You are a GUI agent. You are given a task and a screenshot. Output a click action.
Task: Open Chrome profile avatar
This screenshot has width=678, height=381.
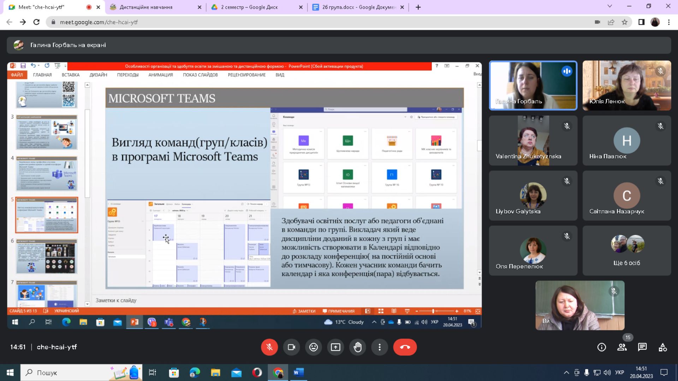pyautogui.click(x=655, y=22)
